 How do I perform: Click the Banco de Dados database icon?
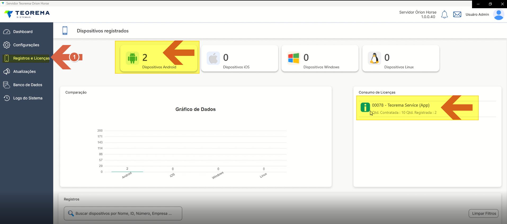click(x=7, y=85)
